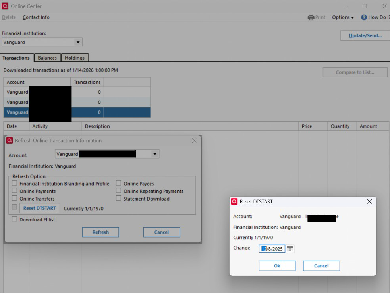
Task: Click the Transactions column header
Action: pyautogui.click(x=87, y=82)
